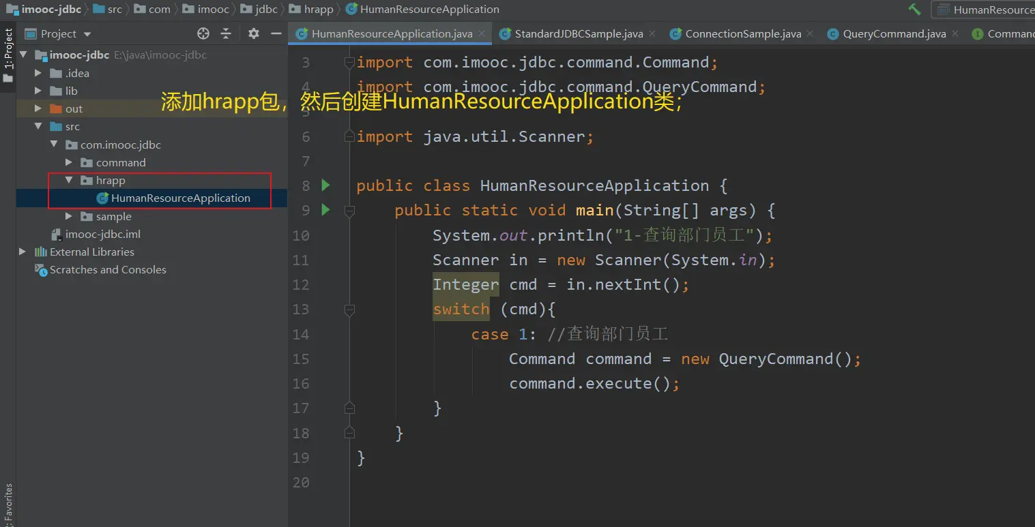Switch to ConnectionSample.java tab

pyautogui.click(x=742, y=33)
